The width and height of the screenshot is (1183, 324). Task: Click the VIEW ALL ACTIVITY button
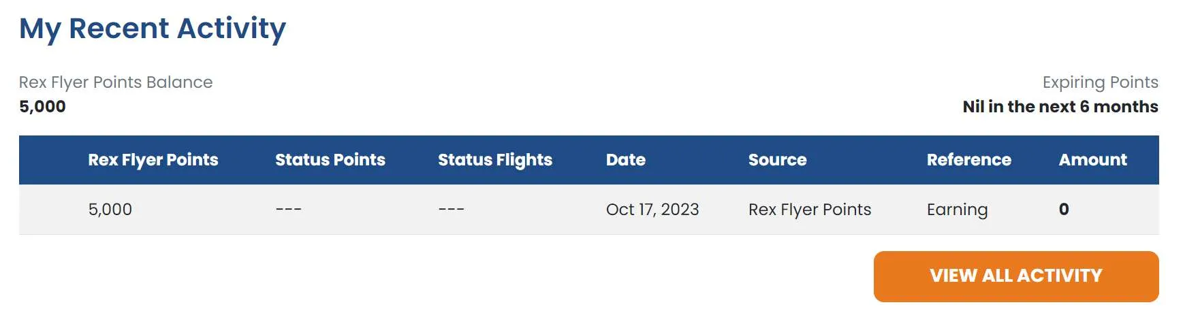pyautogui.click(x=1015, y=276)
